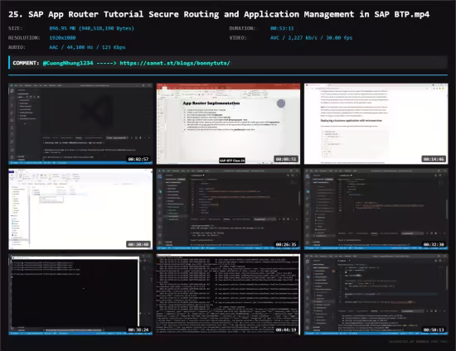Click the 'App Router Implementation' slide heading
Screen dimensions: 456x351
[x=211, y=103]
